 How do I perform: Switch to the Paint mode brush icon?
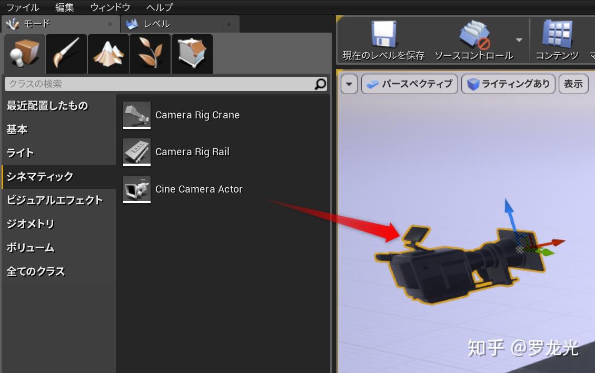pos(66,53)
